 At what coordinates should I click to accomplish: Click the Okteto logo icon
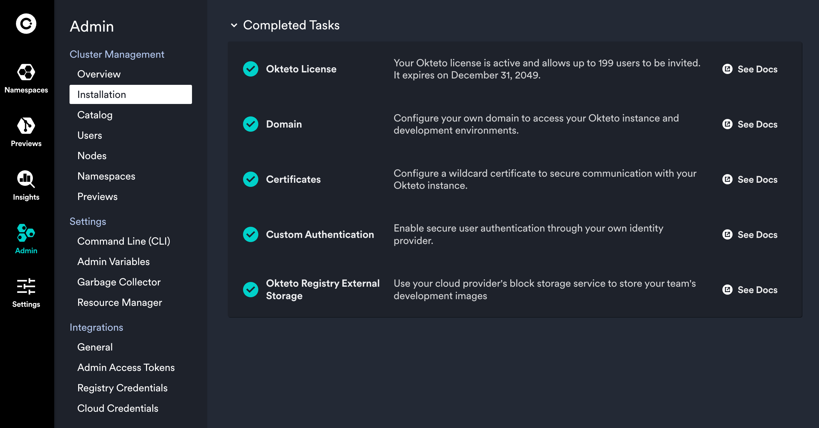tap(26, 24)
